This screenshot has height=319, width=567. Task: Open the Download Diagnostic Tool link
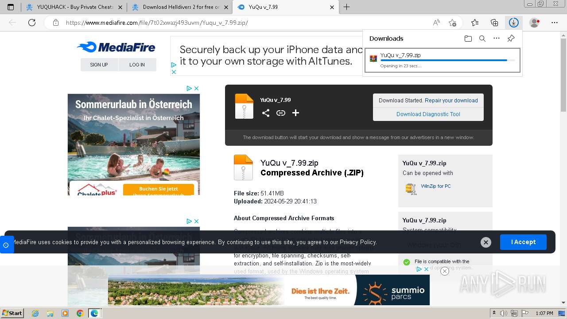428,114
